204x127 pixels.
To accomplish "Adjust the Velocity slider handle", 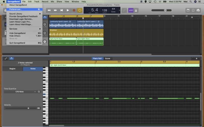I will [28, 108].
